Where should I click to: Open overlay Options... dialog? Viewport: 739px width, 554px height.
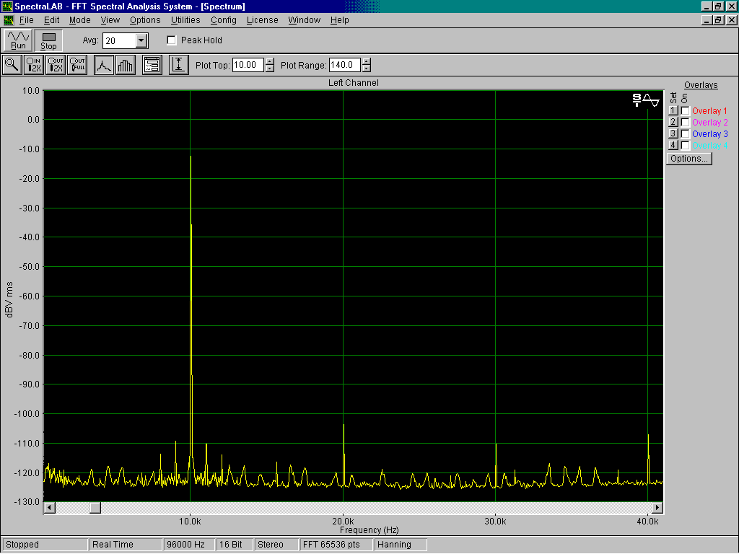click(x=689, y=159)
